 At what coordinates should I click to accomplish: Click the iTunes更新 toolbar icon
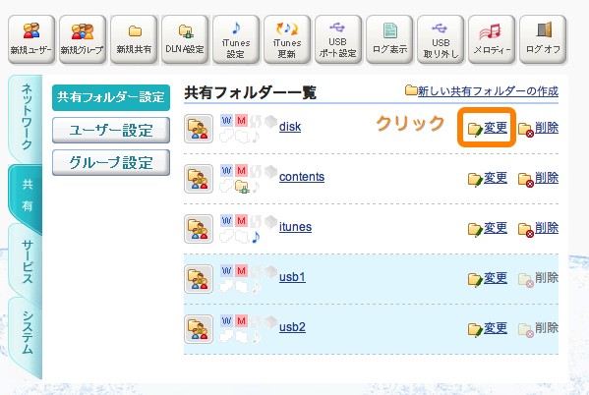287,39
